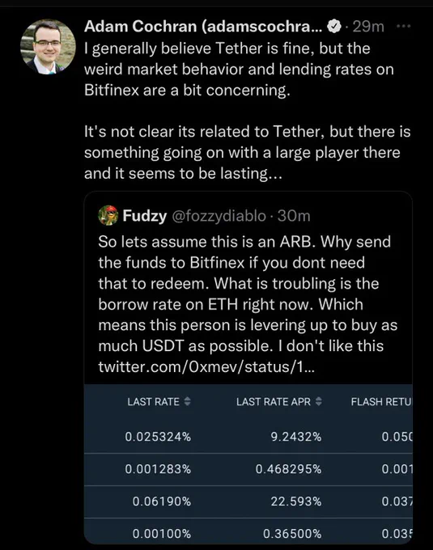Click the 0.36500% APR table row
The image size is (433, 550).
click(x=248, y=531)
